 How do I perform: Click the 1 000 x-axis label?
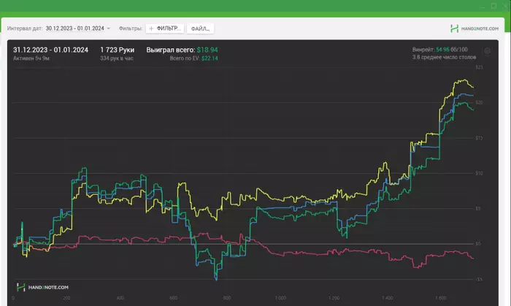(280, 298)
